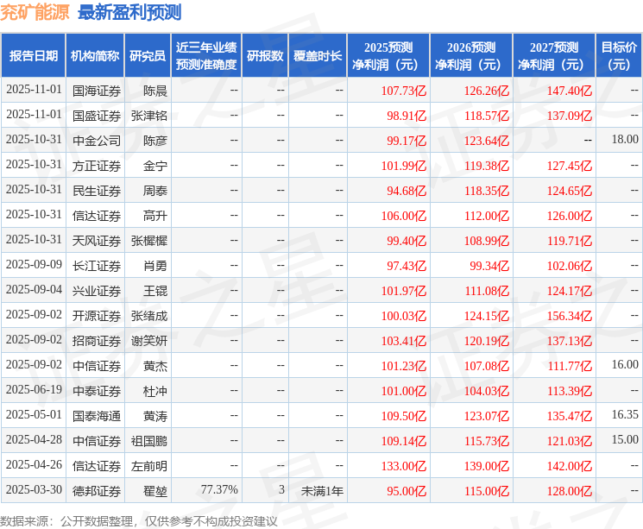Click the 126.26亿 profit forecast
The height and width of the screenshot is (529, 643).
[487, 91]
